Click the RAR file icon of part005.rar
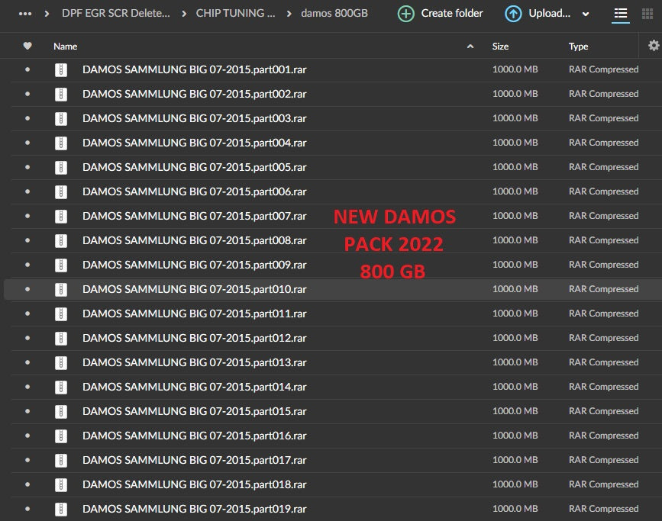This screenshot has height=521, width=662. pyautogui.click(x=61, y=167)
